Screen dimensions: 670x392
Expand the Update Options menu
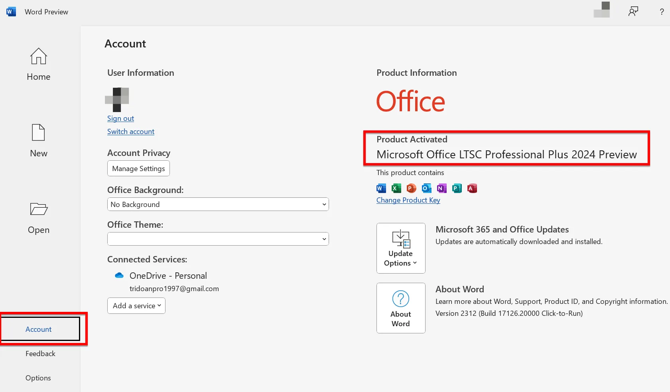[401, 248]
